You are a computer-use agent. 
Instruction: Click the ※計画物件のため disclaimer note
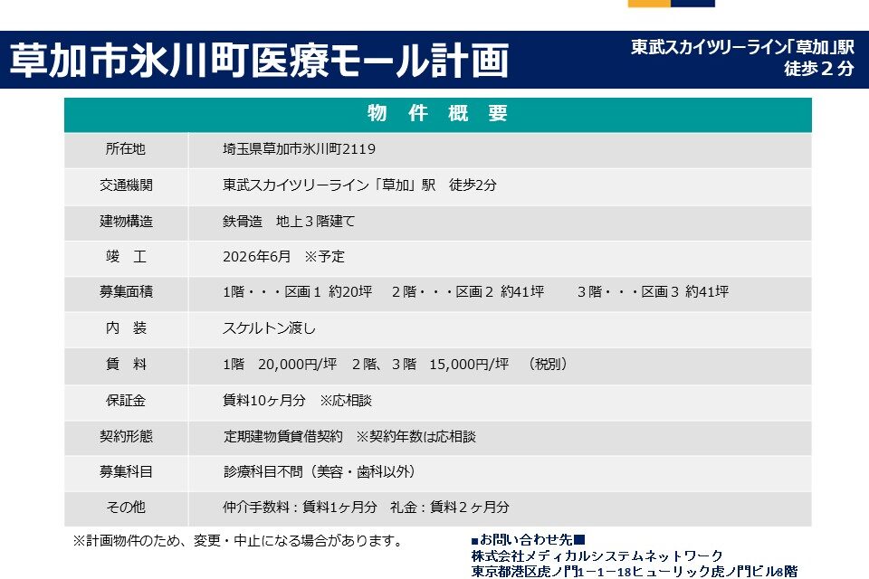pyautogui.click(x=237, y=541)
